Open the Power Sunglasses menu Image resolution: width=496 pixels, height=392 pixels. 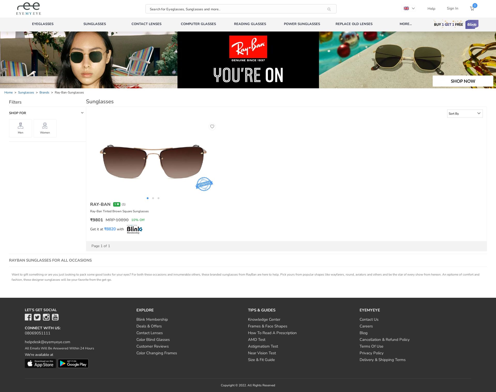302,24
